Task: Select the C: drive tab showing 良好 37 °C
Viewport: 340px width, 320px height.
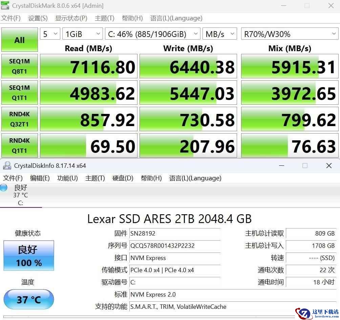Action: [21, 195]
